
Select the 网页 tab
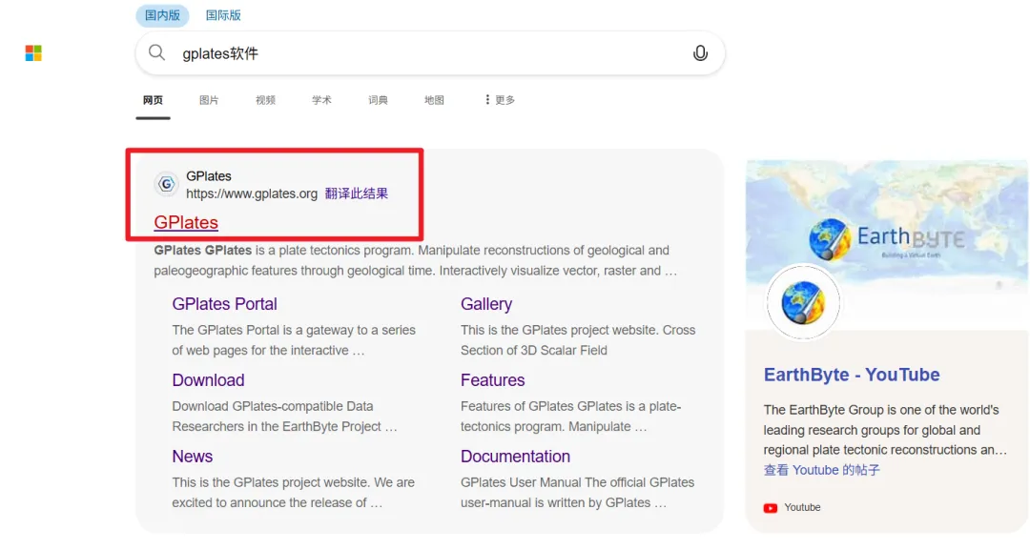click(x=153, y=100)
